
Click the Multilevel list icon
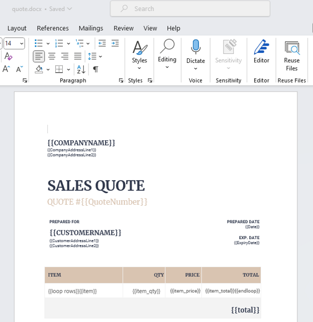pos(79,43)
